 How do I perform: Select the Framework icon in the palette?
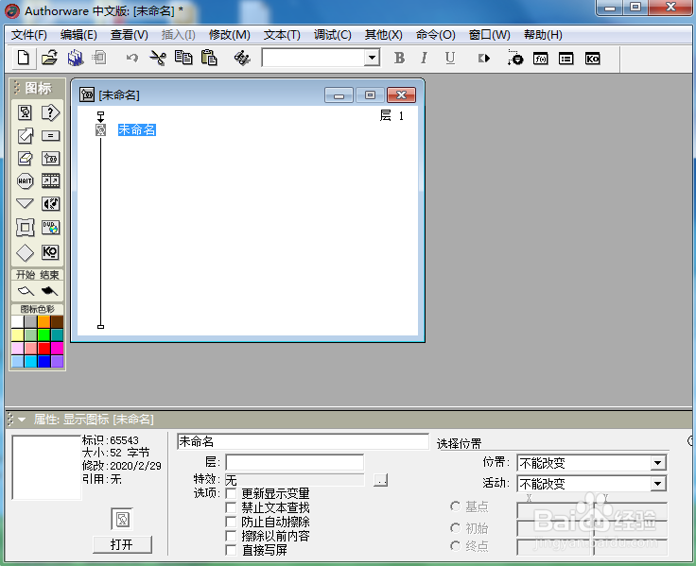pyautogui.click(x=25, y=228)
